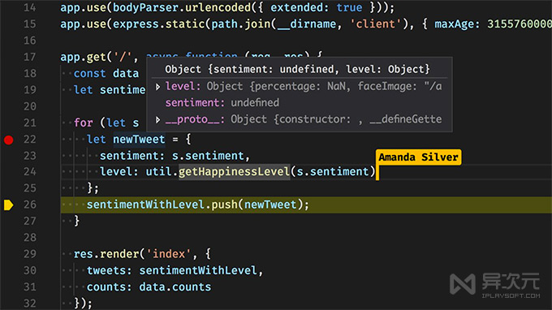The width and height of the screenshot is (552, 310).
Task: Click the Amanda Silver collaborator label
Action: coord(418,157)
